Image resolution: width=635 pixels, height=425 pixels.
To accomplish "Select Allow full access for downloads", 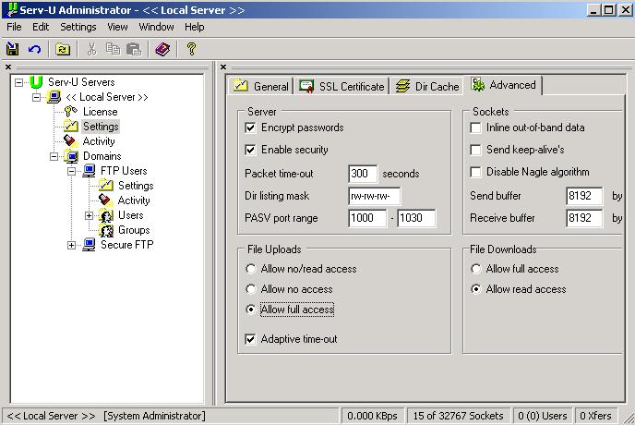I will [x=476, y=269].
